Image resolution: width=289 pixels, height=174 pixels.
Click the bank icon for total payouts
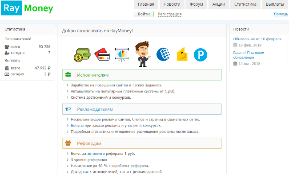(x=7, y=68)
